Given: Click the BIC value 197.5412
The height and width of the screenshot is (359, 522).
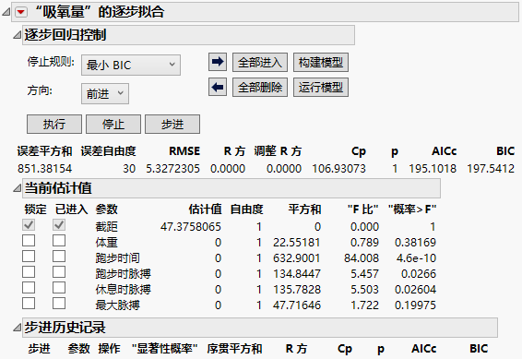Looking at the screenshot, I should (491, 169).
